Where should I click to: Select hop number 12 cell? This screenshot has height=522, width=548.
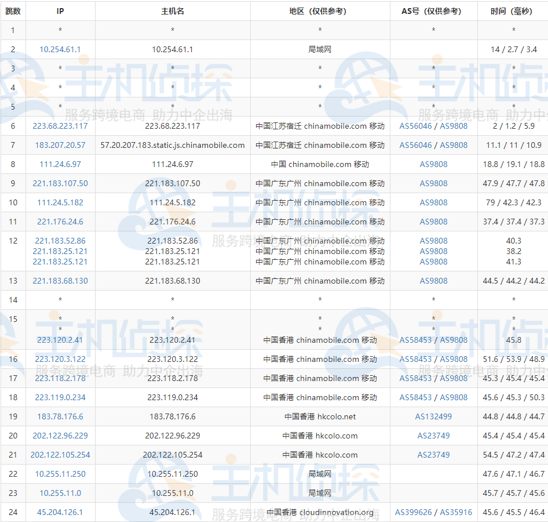pyautogui.click(x=13, y=251)
